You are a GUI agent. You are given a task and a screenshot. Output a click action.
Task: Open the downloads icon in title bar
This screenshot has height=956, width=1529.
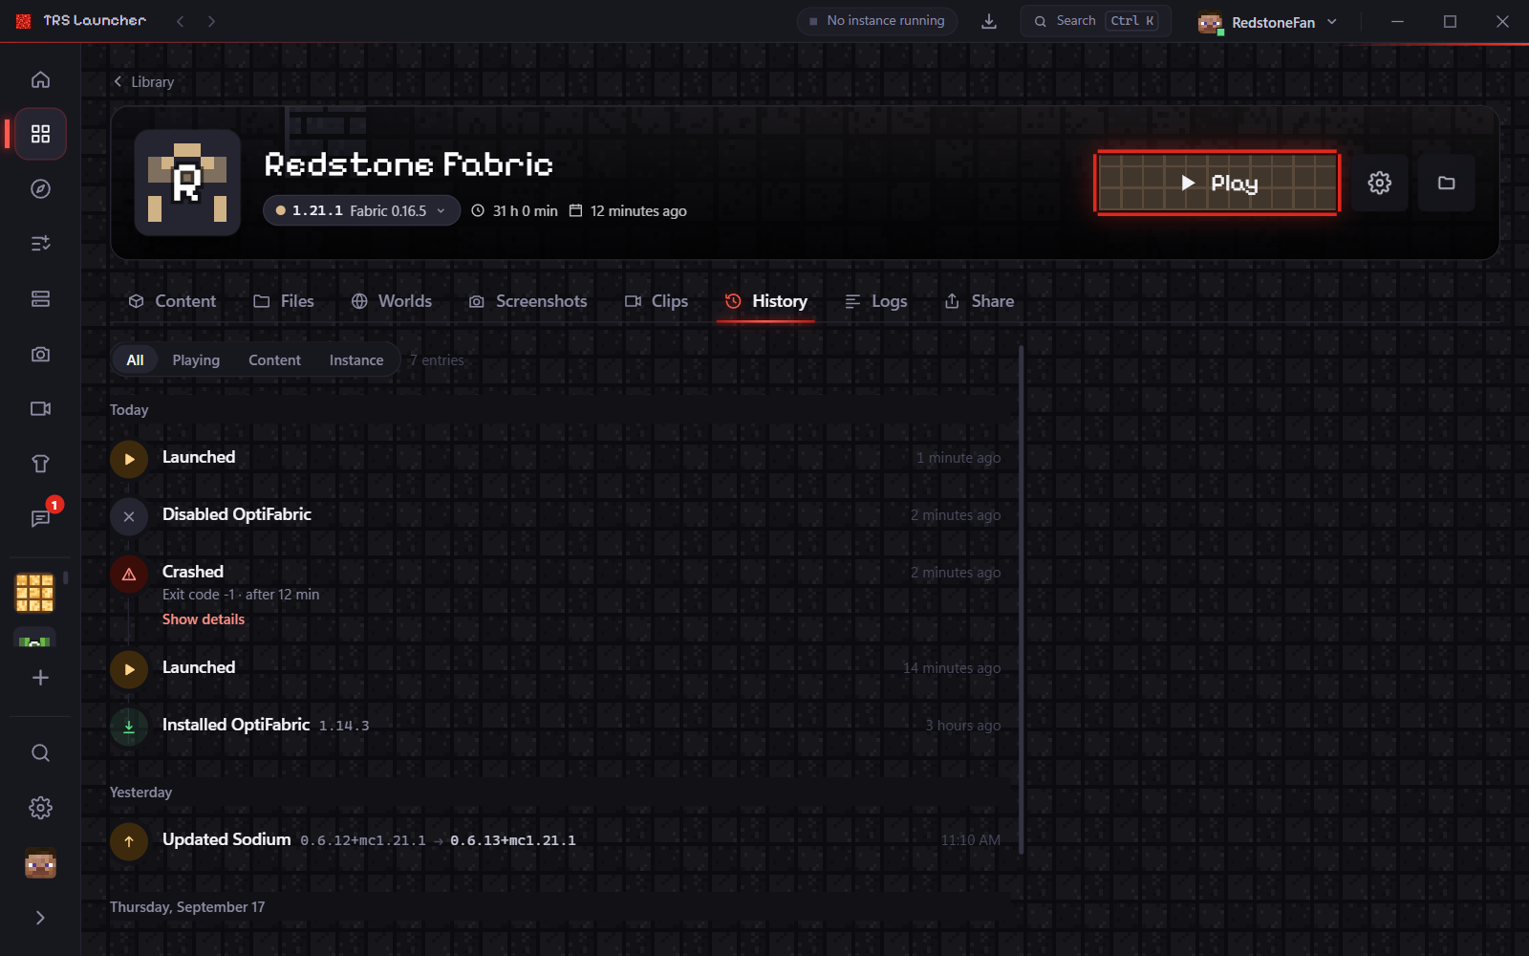(989, 21)
